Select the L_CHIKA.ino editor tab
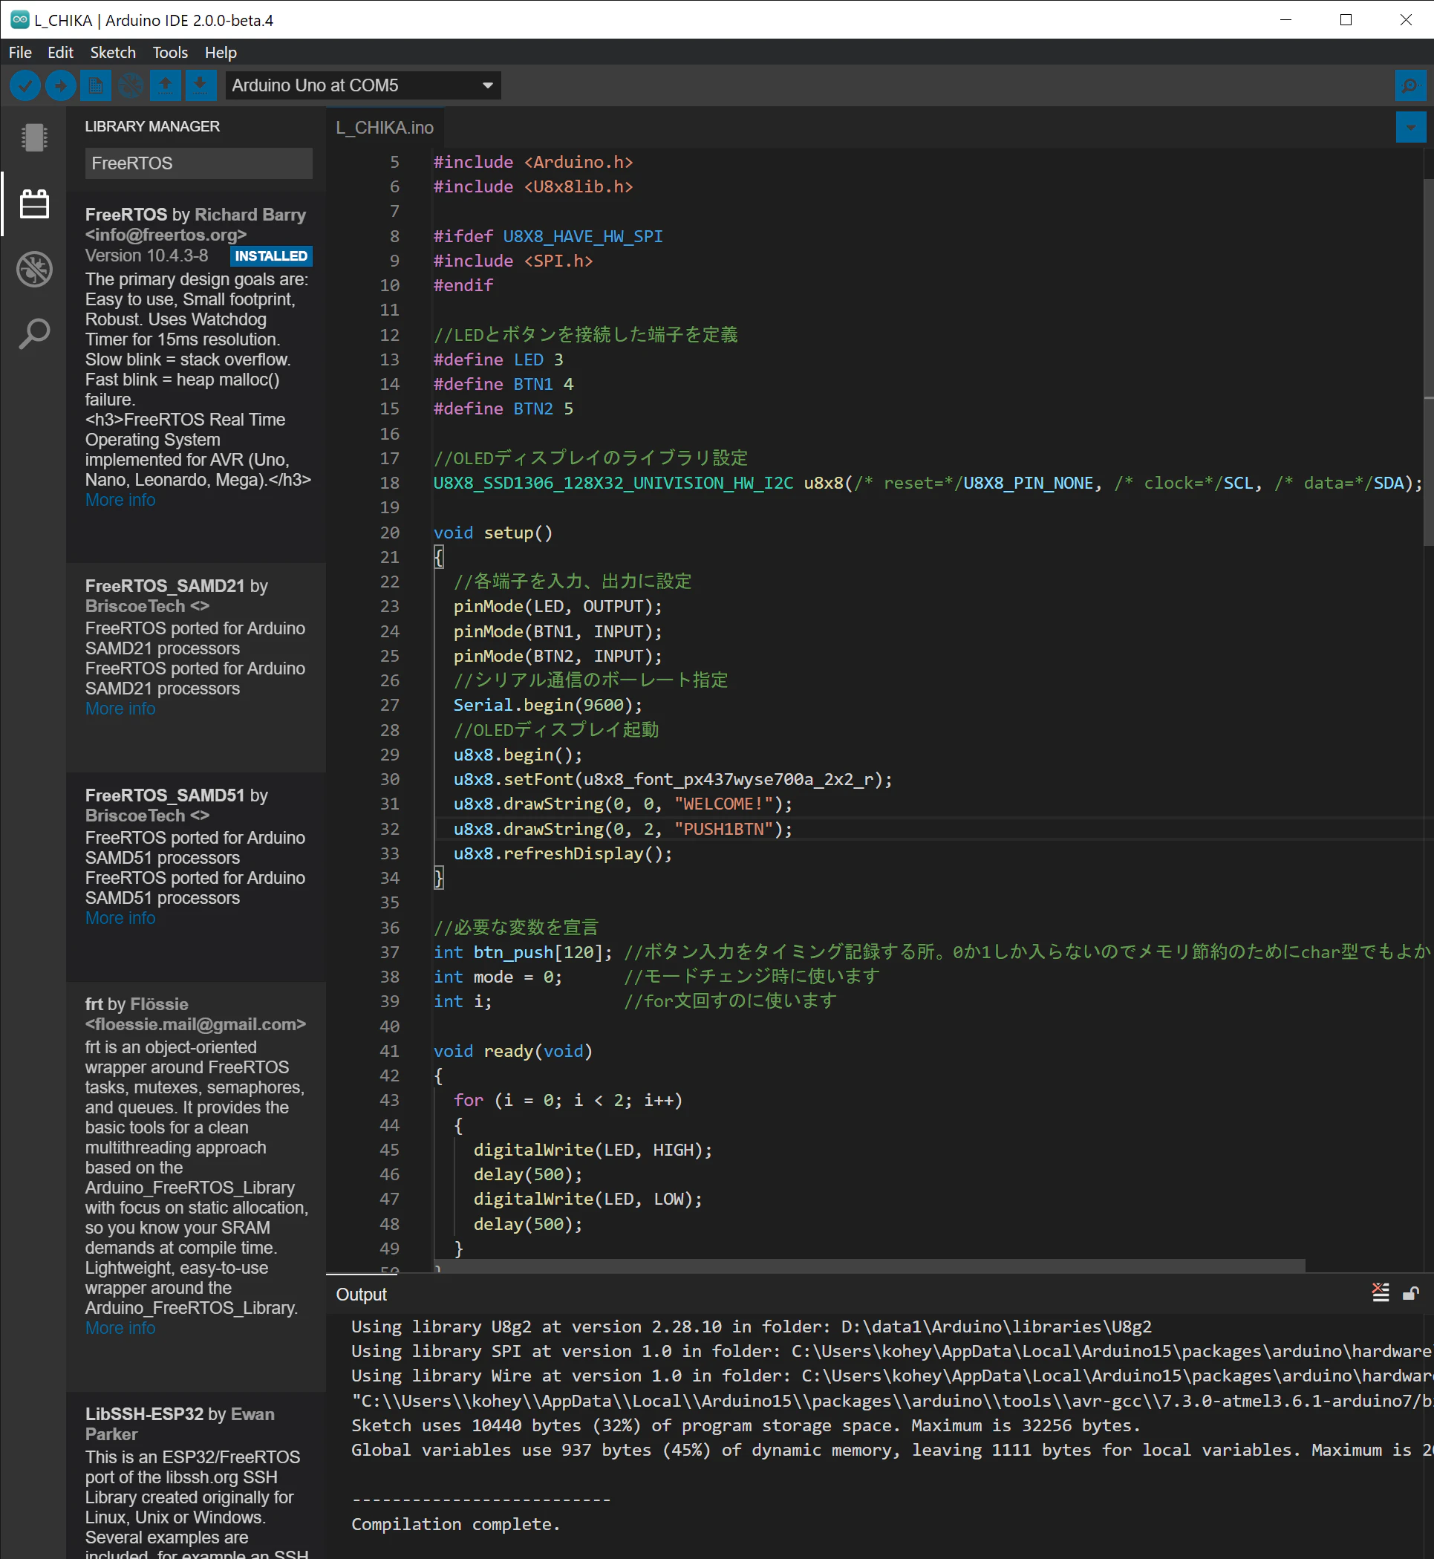This screenshot has width=1434, height=1559. click(385, 128)
